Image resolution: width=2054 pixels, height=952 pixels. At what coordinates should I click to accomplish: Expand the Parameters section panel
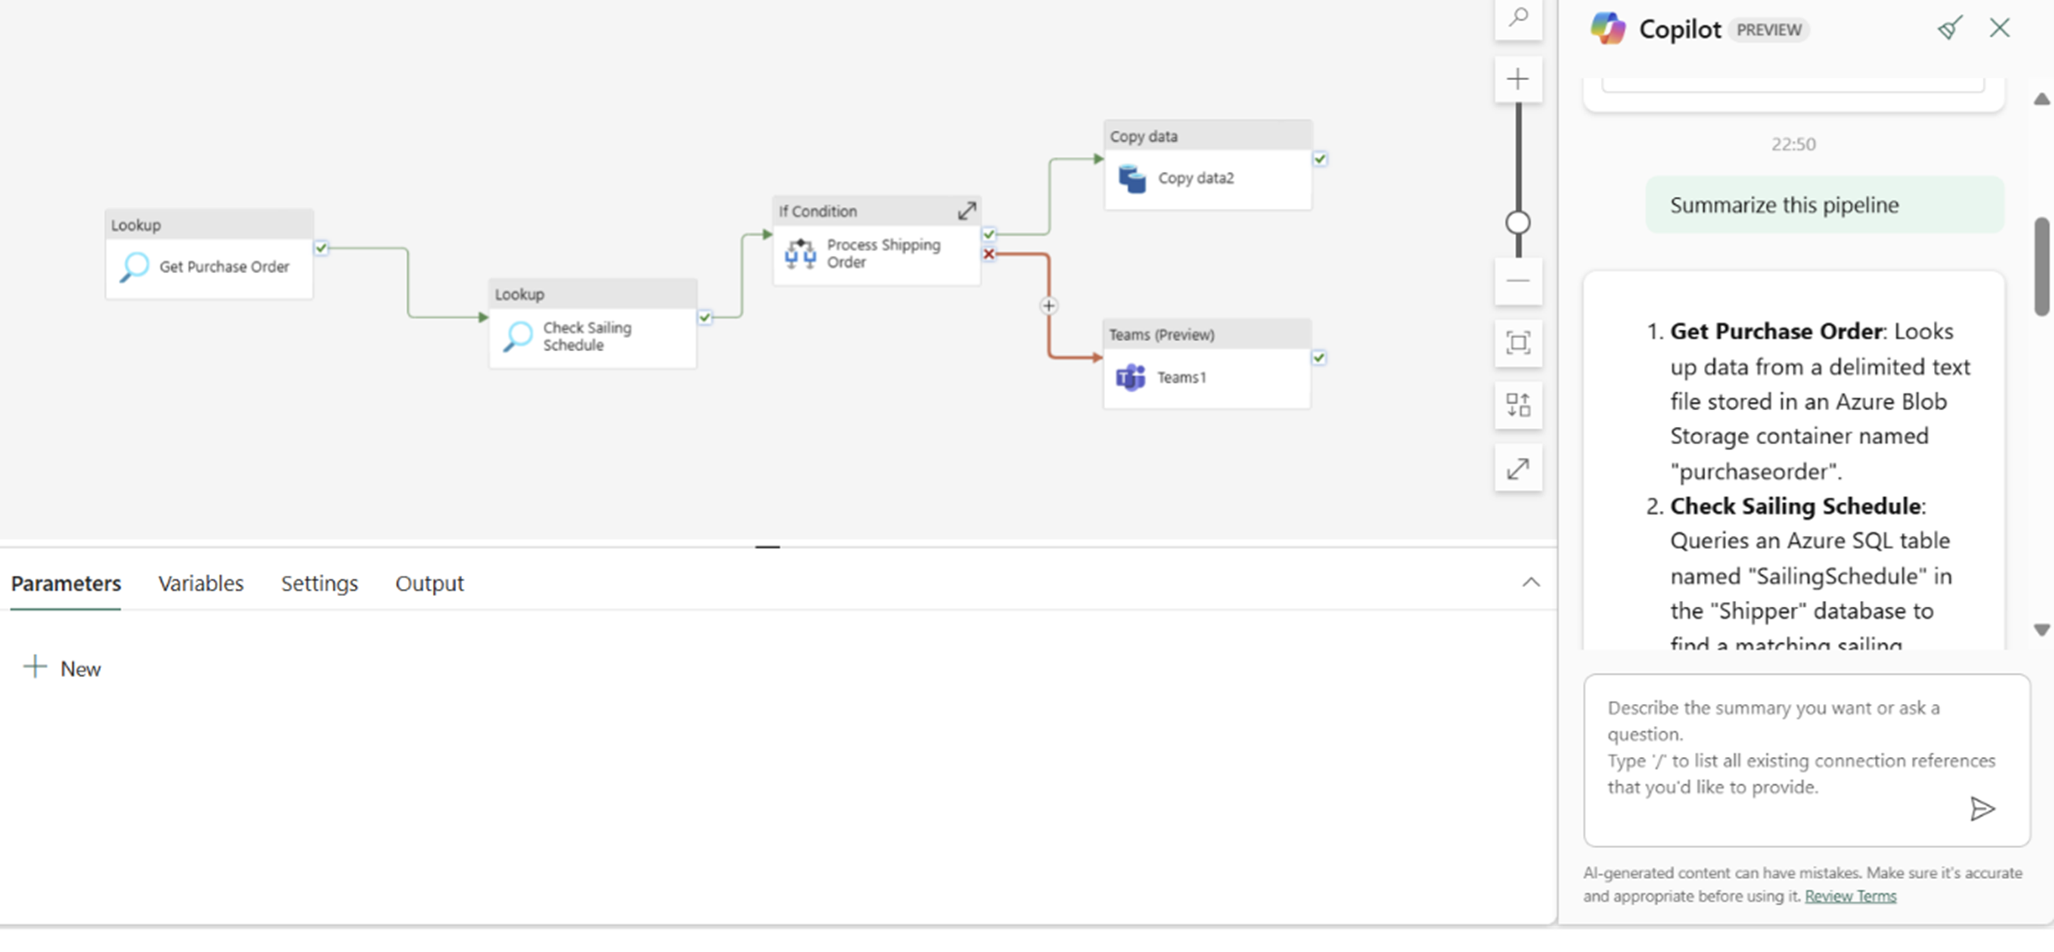click(1530, 582)
